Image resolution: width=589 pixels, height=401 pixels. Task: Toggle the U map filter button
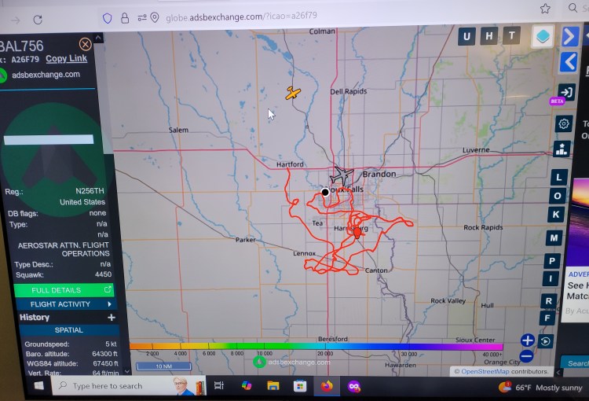pos(467,36)
